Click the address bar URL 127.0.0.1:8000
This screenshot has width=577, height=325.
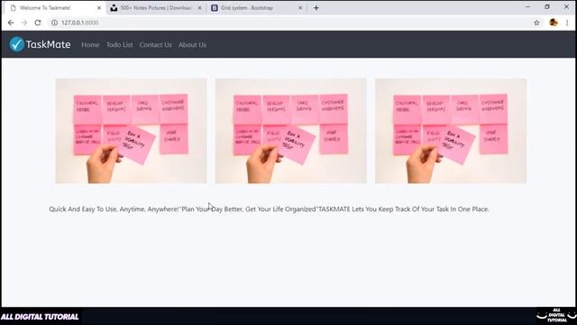click(79, 23)
